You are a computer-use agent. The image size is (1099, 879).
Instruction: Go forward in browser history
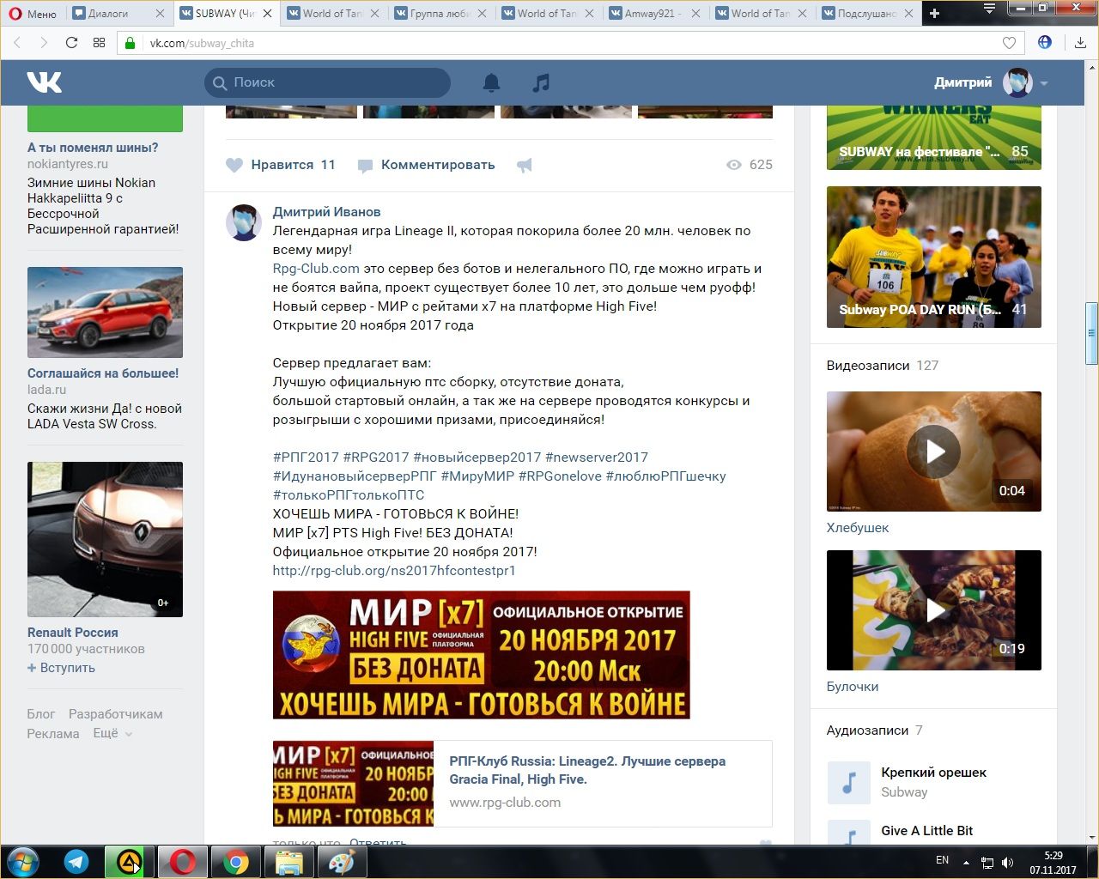coord(44,42)
